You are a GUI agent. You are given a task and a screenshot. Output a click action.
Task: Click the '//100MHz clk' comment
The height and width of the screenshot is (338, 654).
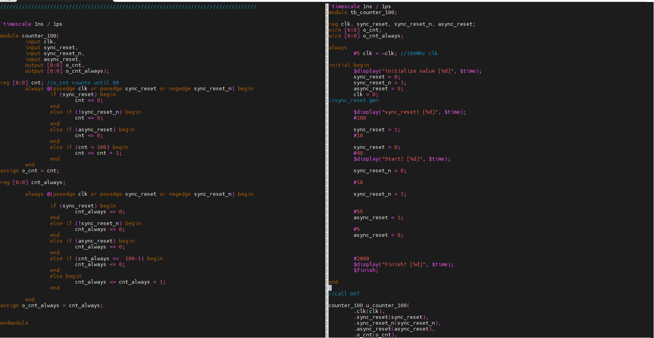coord(419,54)
